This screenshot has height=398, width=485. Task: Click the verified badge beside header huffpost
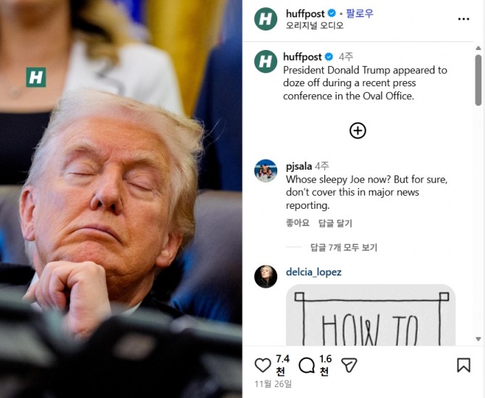pyautogui.click(x=332, y=13)
